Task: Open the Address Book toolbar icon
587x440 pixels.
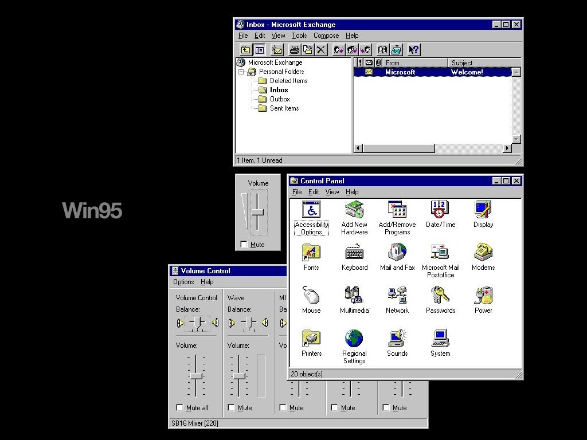Action: pos(382,50)
